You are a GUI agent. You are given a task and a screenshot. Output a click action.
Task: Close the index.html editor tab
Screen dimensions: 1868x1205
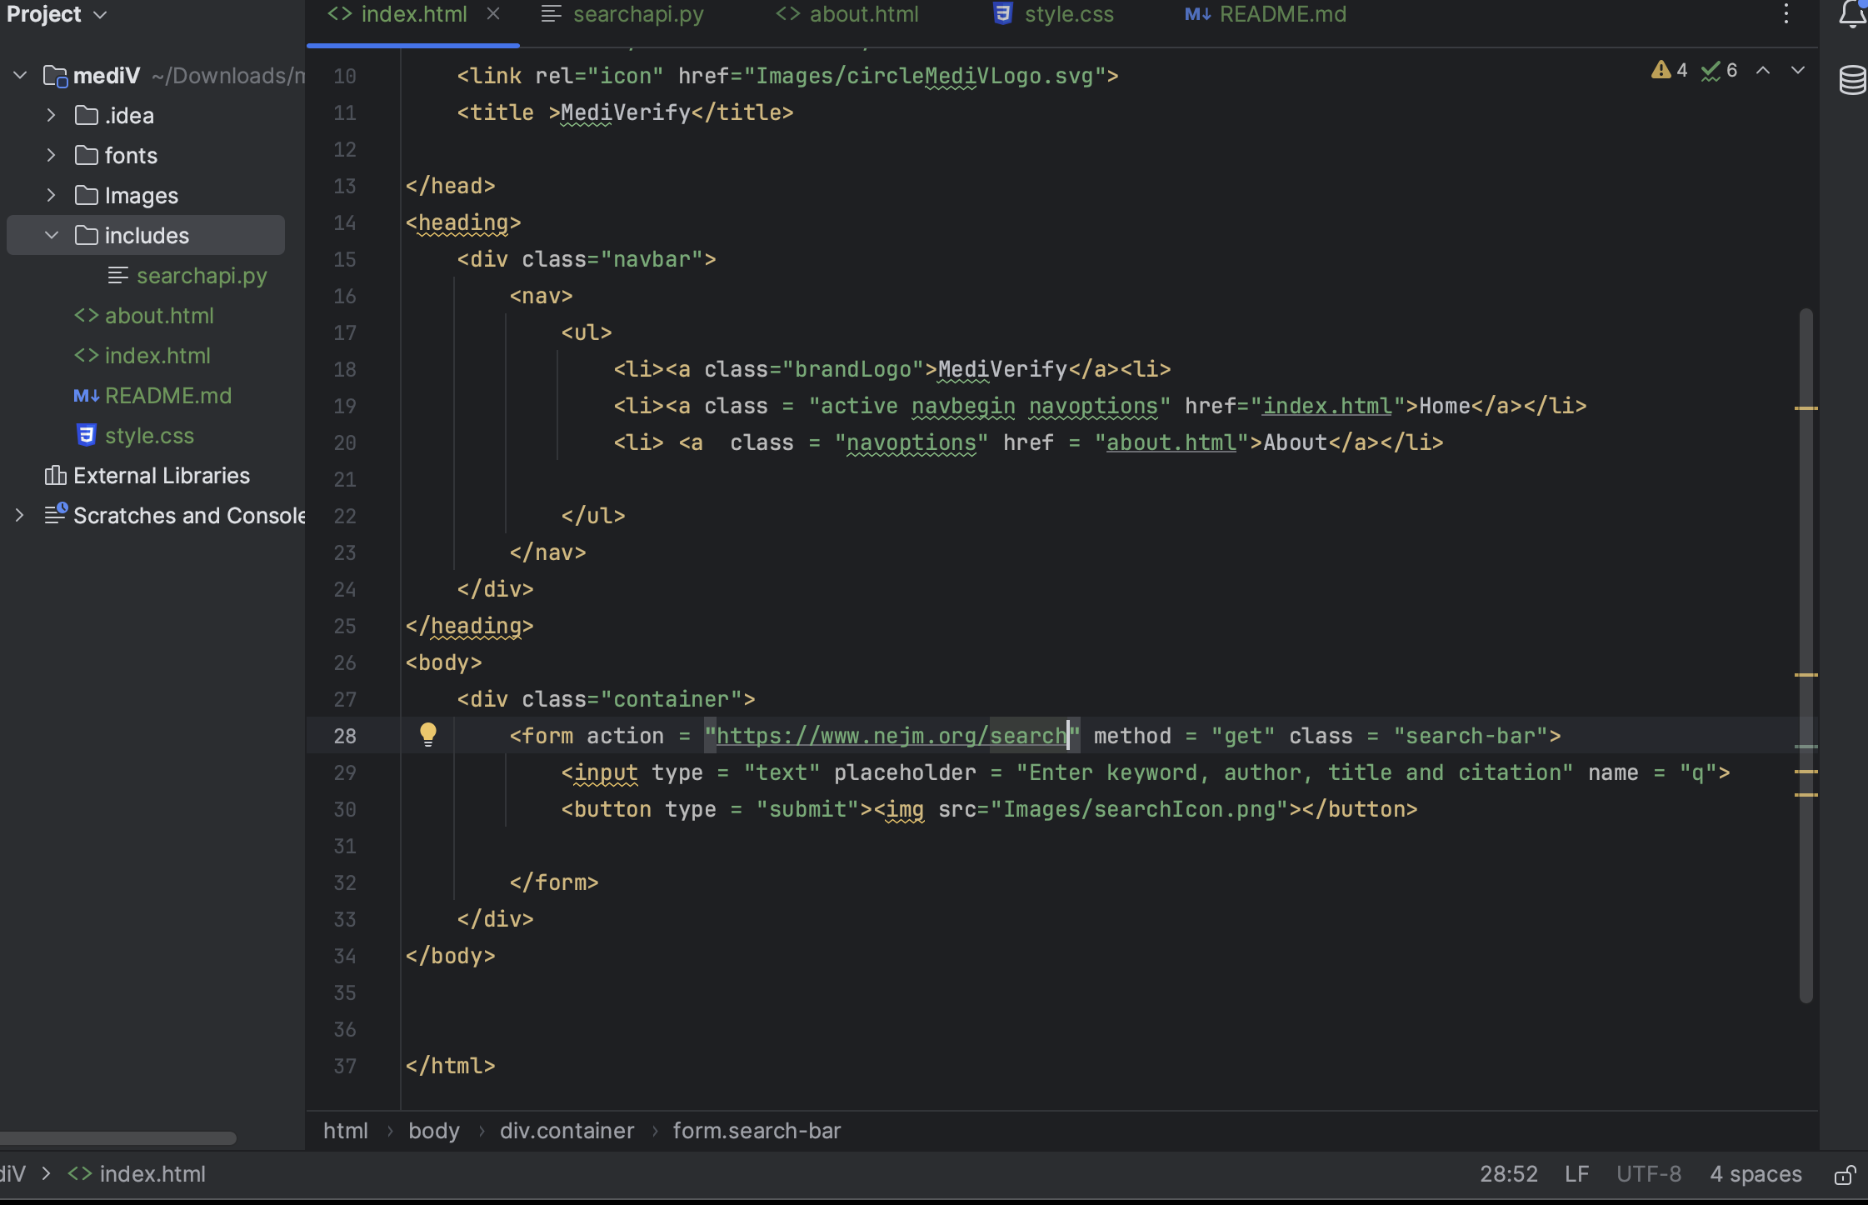(493, 14)
